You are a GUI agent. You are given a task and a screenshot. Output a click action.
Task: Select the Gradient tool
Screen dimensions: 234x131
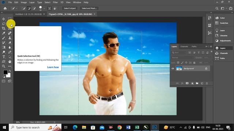click(x=4, y=47)
